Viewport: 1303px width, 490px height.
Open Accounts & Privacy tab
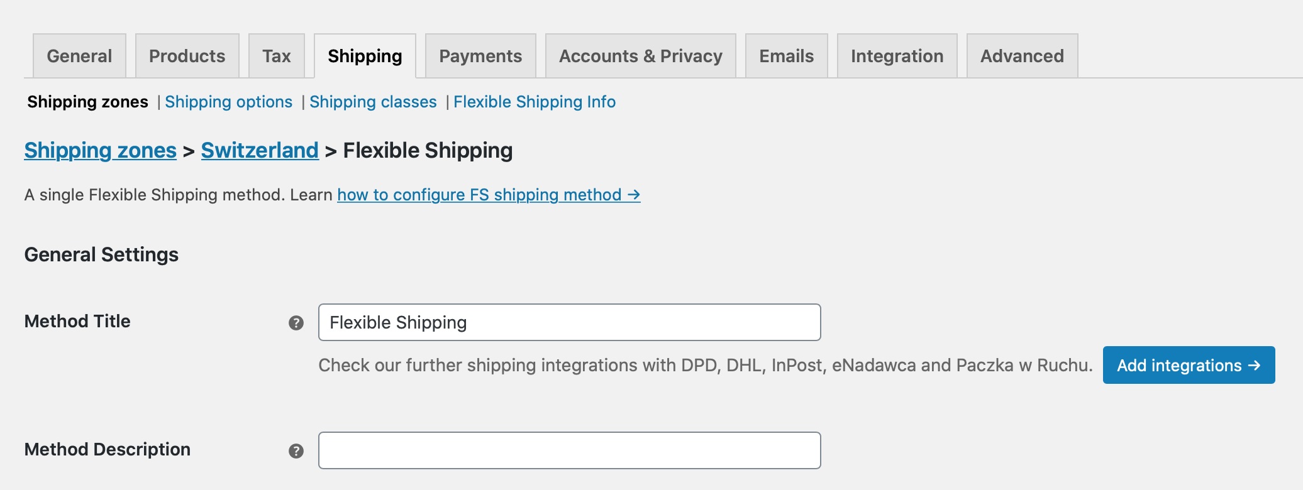tap(640, 56)
